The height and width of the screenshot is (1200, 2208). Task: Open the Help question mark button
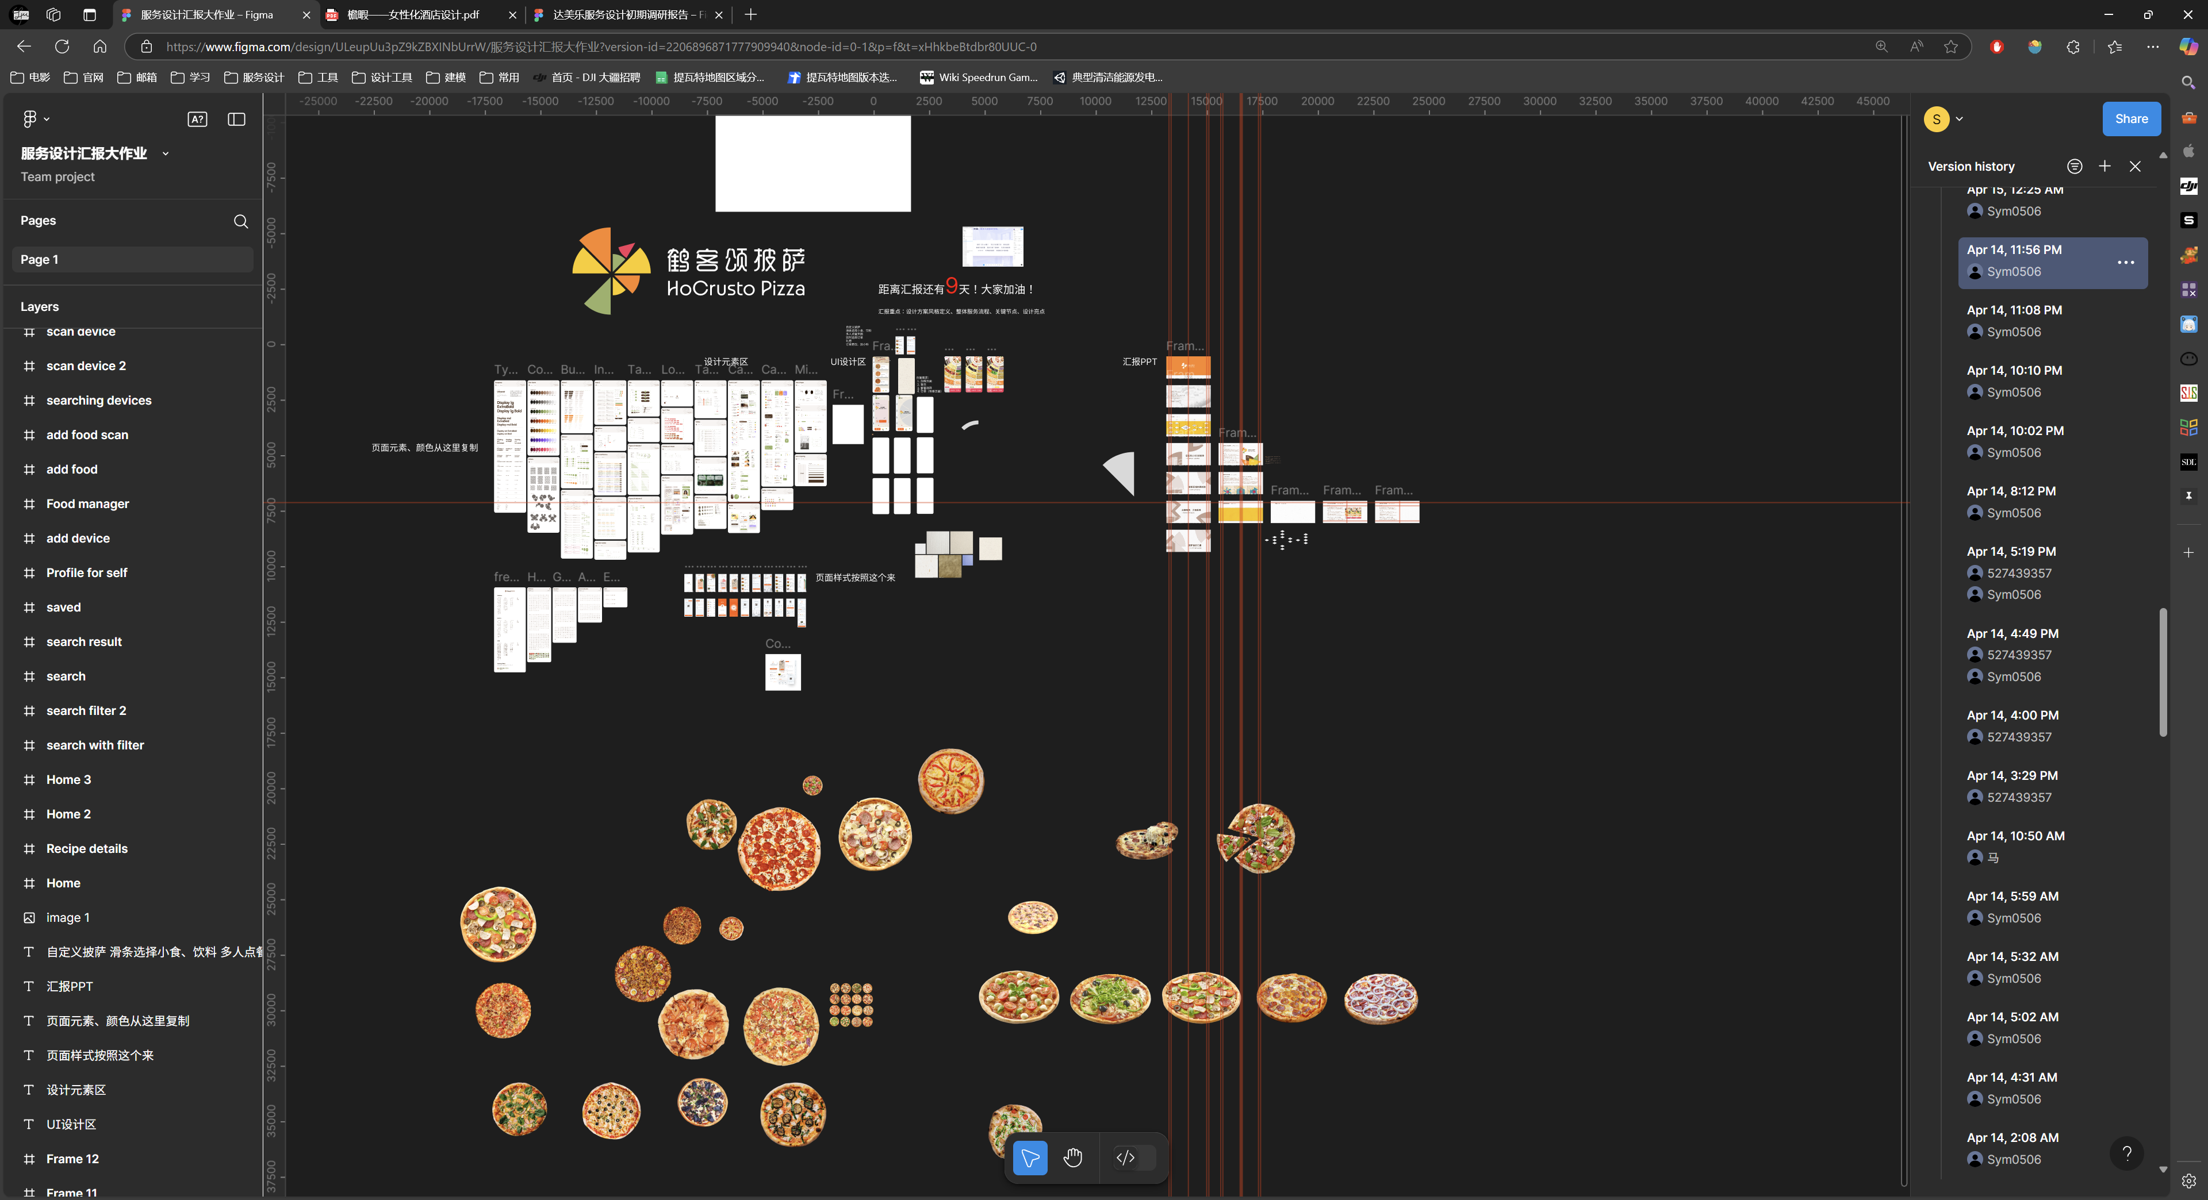2126,1153
